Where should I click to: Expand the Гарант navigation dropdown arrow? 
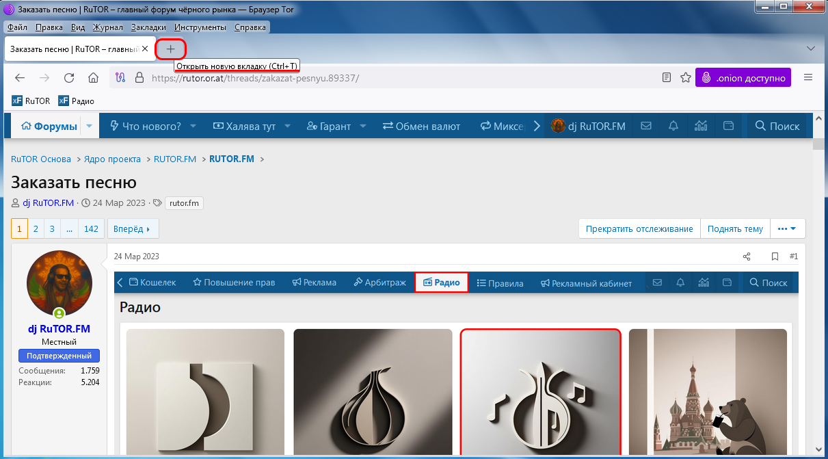363,126
